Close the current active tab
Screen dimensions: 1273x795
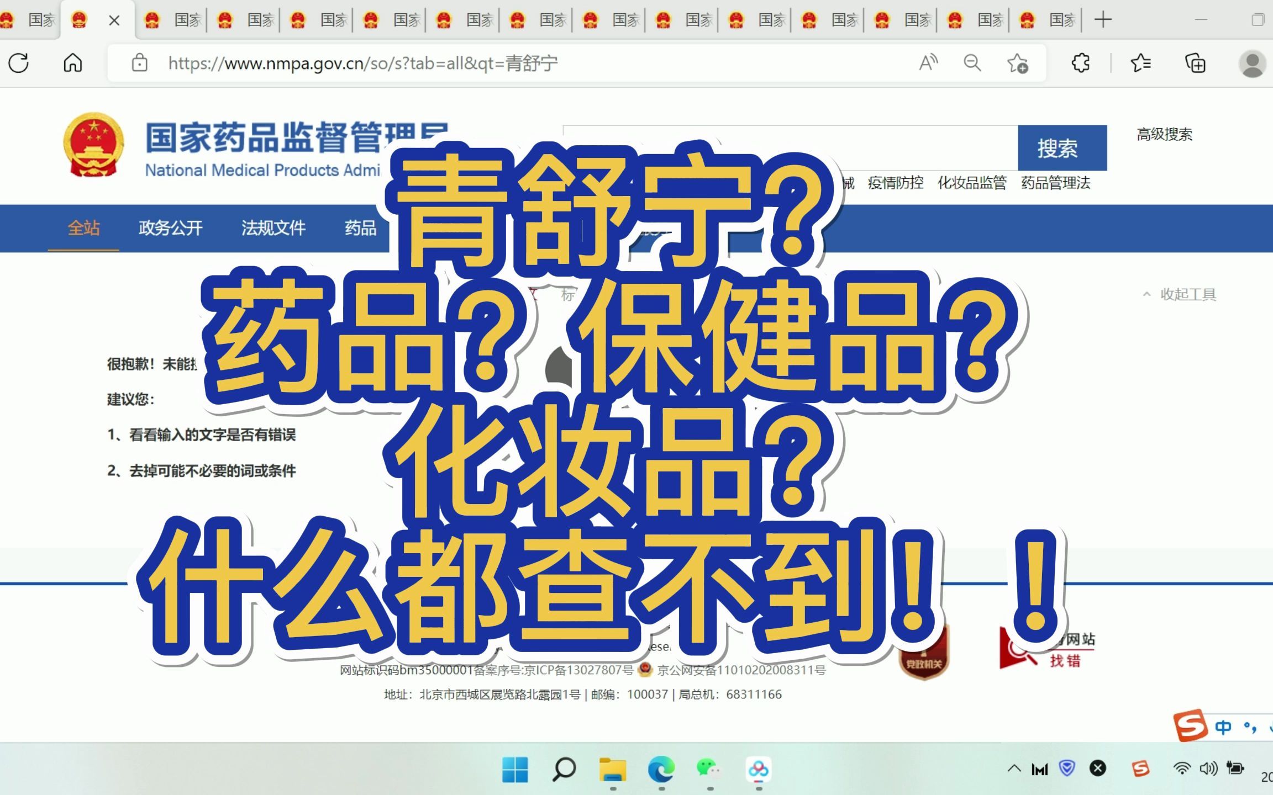[x=114, y=20]
